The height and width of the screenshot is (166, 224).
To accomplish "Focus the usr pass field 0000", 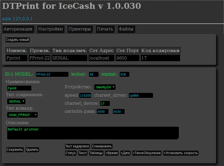I will click(x=103, y=111).
